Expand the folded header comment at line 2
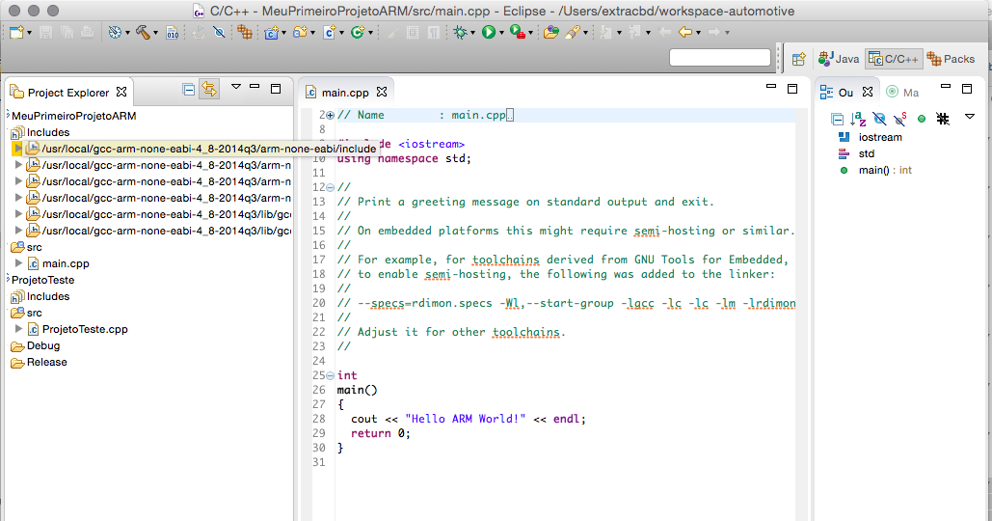The height and width of the screenshot is (521, 992). tap(331, 115)
